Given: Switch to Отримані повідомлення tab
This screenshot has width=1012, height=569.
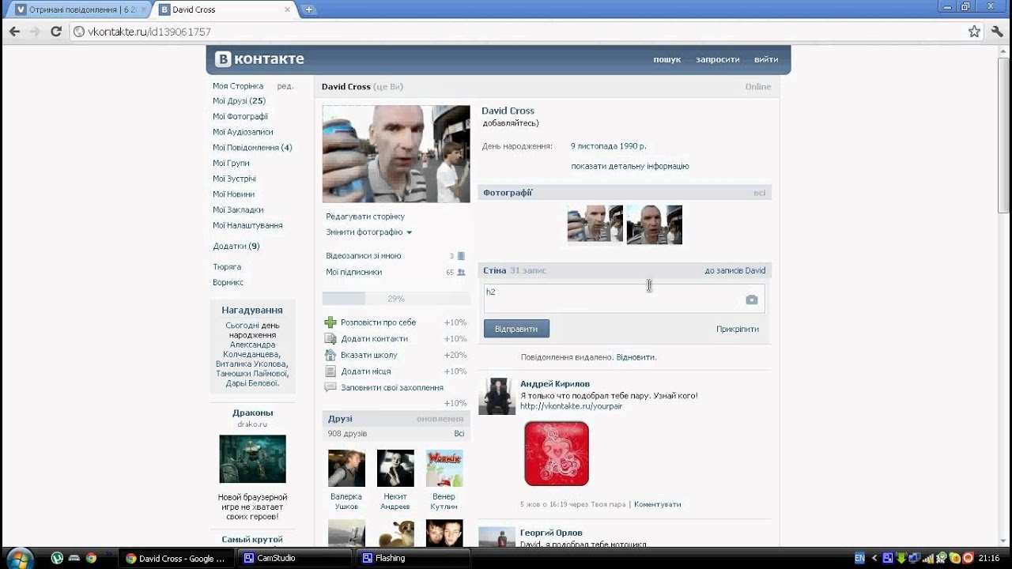Looking at the screenshot, I should (x=81, y=9).
